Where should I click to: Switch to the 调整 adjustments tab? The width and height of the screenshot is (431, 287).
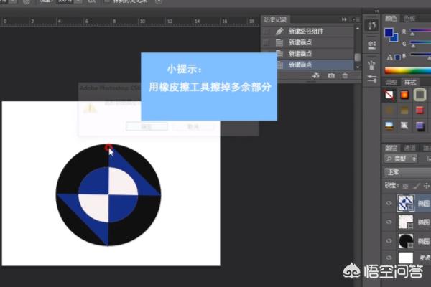(x=391, y=82)
